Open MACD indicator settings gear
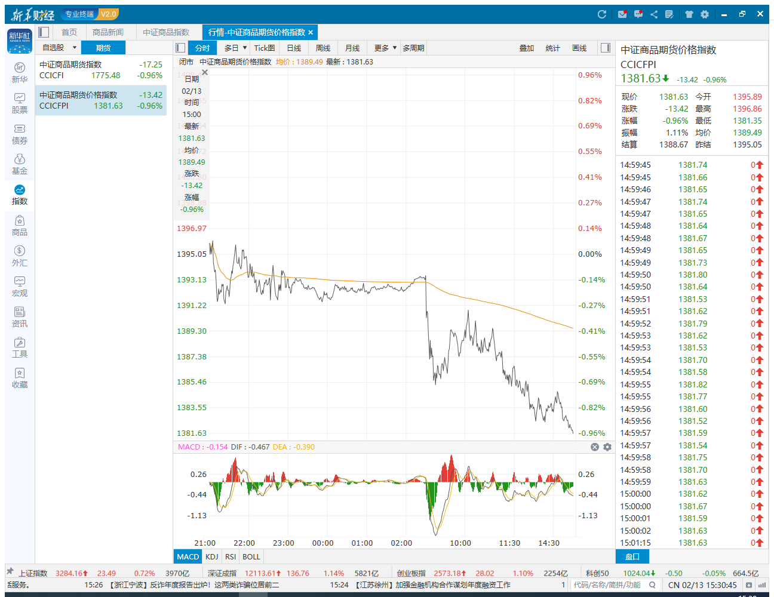Viewport: 774px width, 597px height. click(607, 447)
